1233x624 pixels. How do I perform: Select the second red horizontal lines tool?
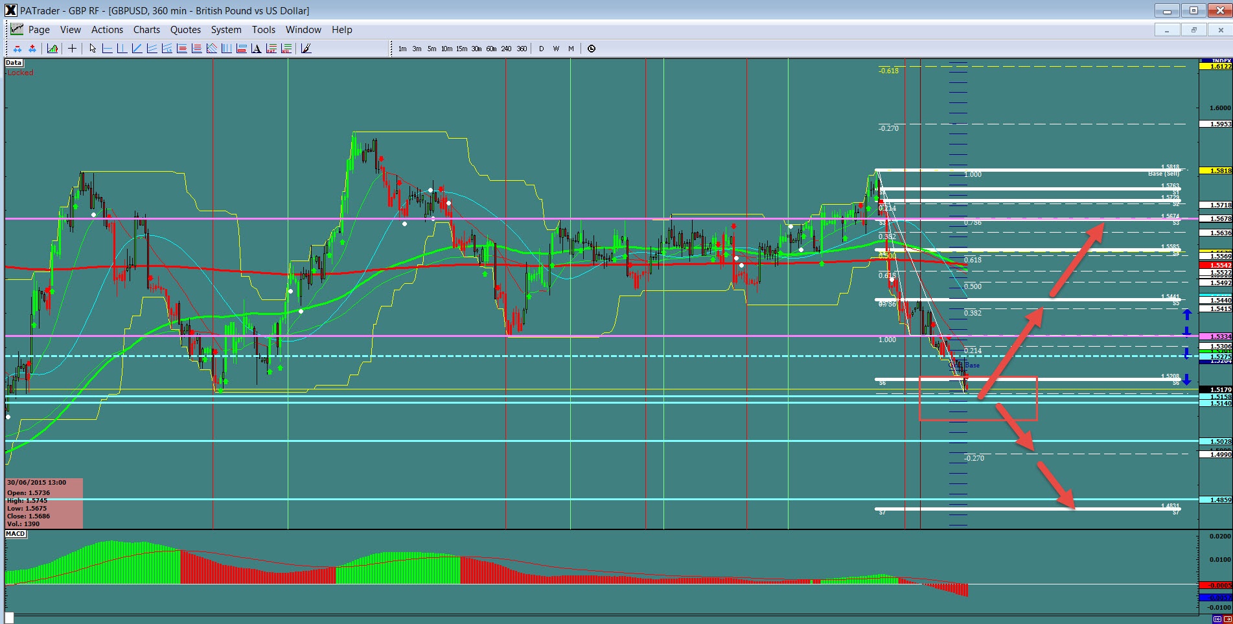[x=196, y=49]
